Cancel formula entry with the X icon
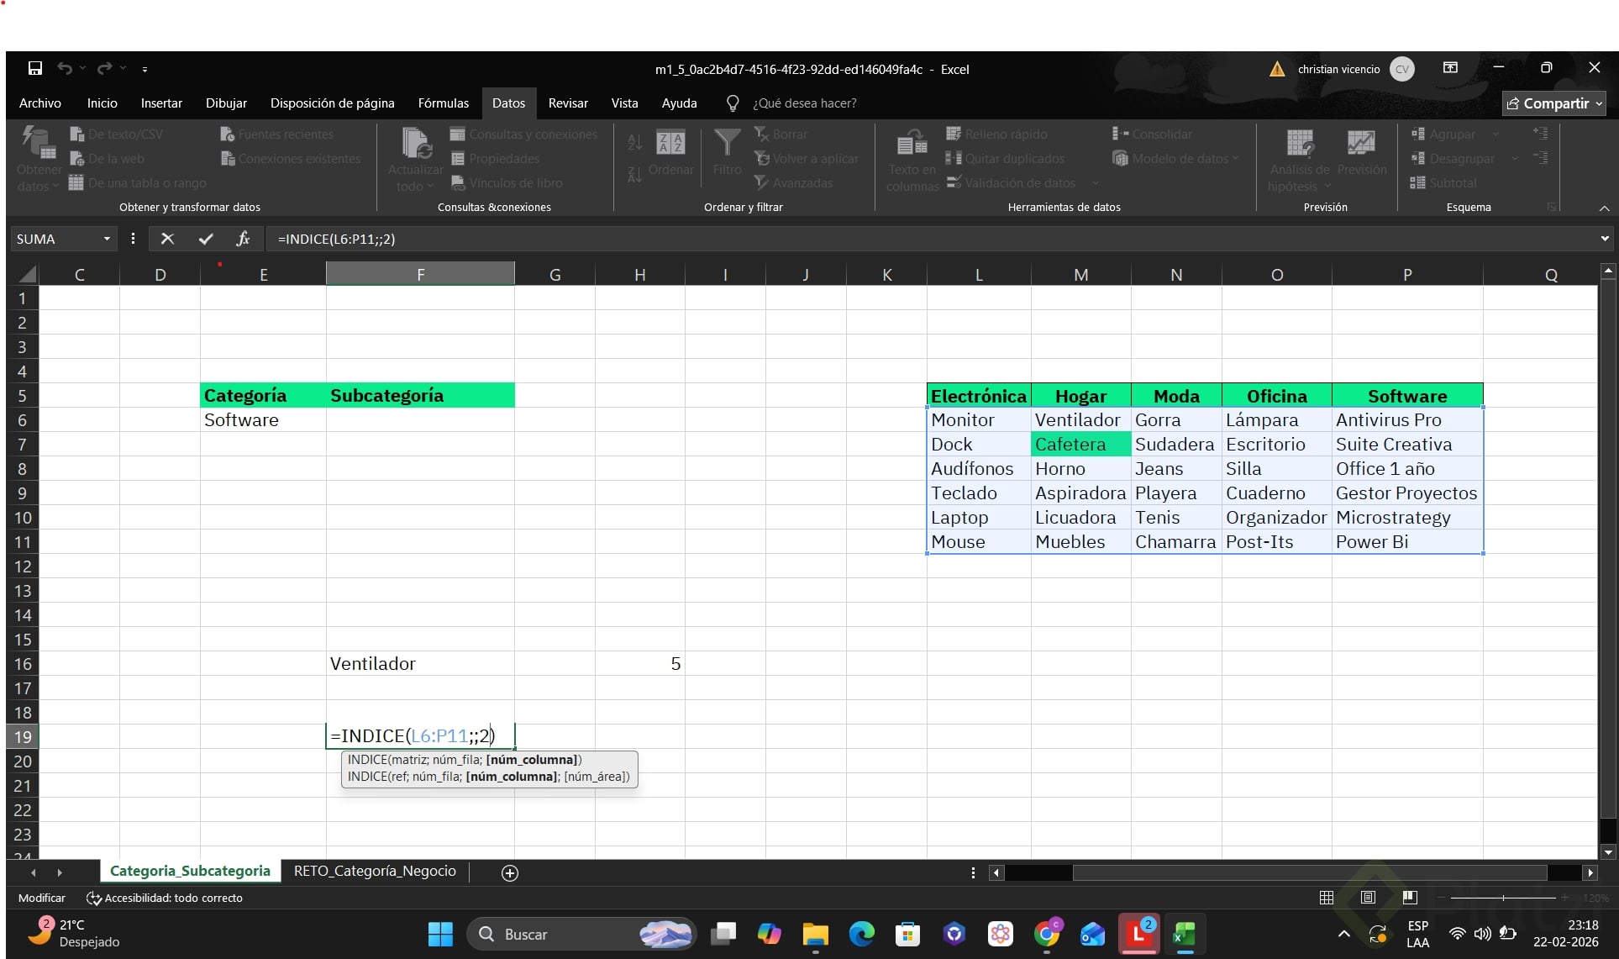 coord(167,239)
